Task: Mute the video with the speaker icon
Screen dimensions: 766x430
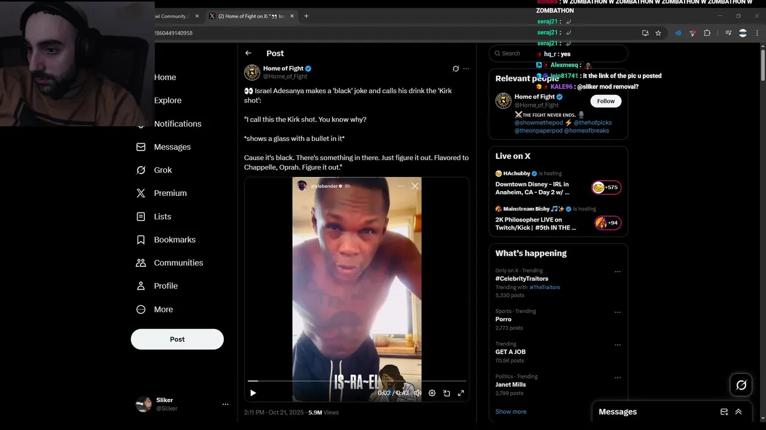Action: (x=417, y=393)
